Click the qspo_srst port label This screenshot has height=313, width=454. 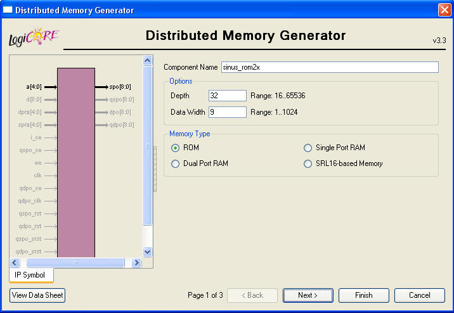point(29,239)
